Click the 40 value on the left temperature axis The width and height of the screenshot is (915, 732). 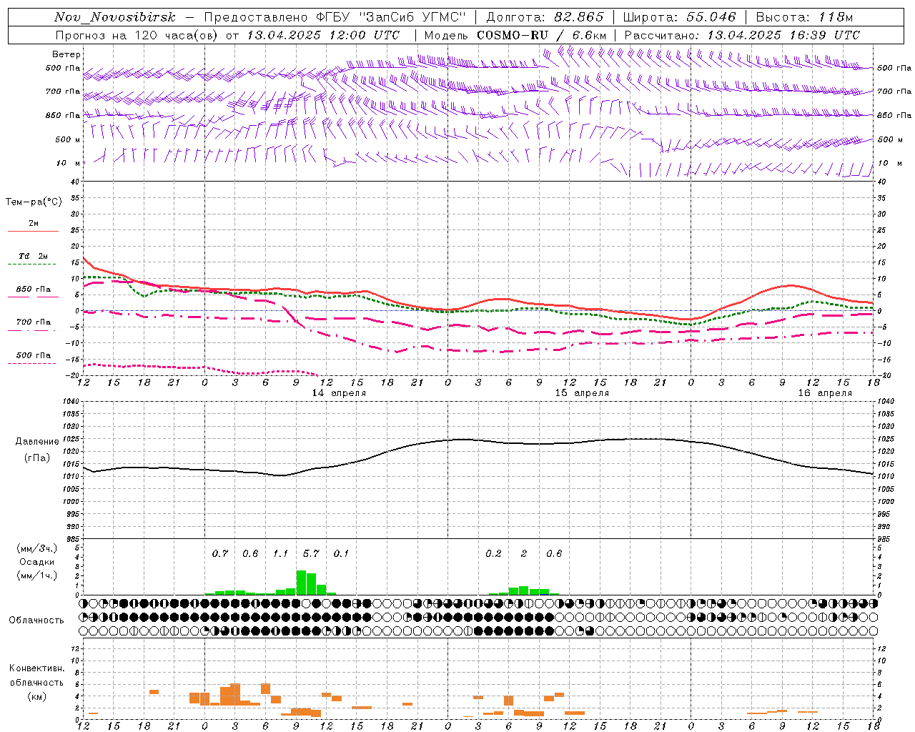[74, 182]
